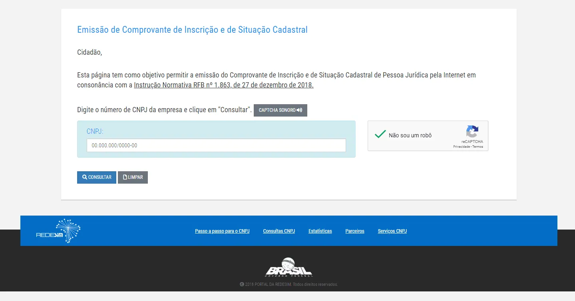Open reCAPTCHA Privacidade link

(x=461, y=147)
